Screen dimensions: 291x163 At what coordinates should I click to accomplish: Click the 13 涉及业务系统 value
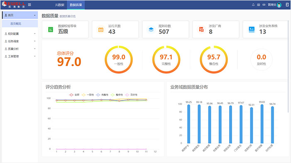click(x=263, y=31)
